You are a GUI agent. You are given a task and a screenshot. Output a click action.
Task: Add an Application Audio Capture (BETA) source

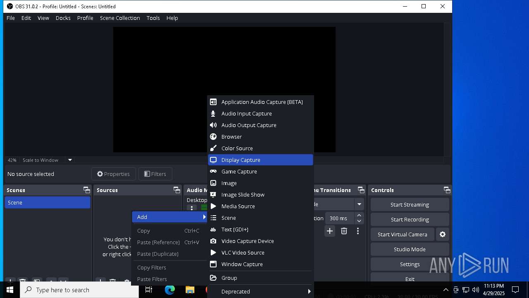(x=260, y=102)
